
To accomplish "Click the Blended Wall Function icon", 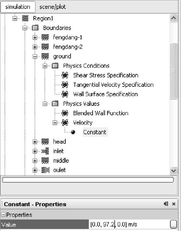I will 65,113.
